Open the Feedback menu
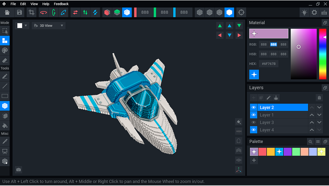 [x=61, y=4]
